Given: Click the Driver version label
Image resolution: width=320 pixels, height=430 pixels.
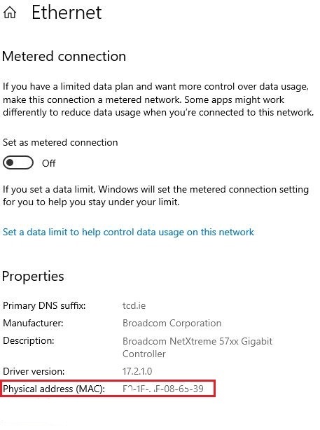Looking at the screenshot, I should click(x=34, y=371).
